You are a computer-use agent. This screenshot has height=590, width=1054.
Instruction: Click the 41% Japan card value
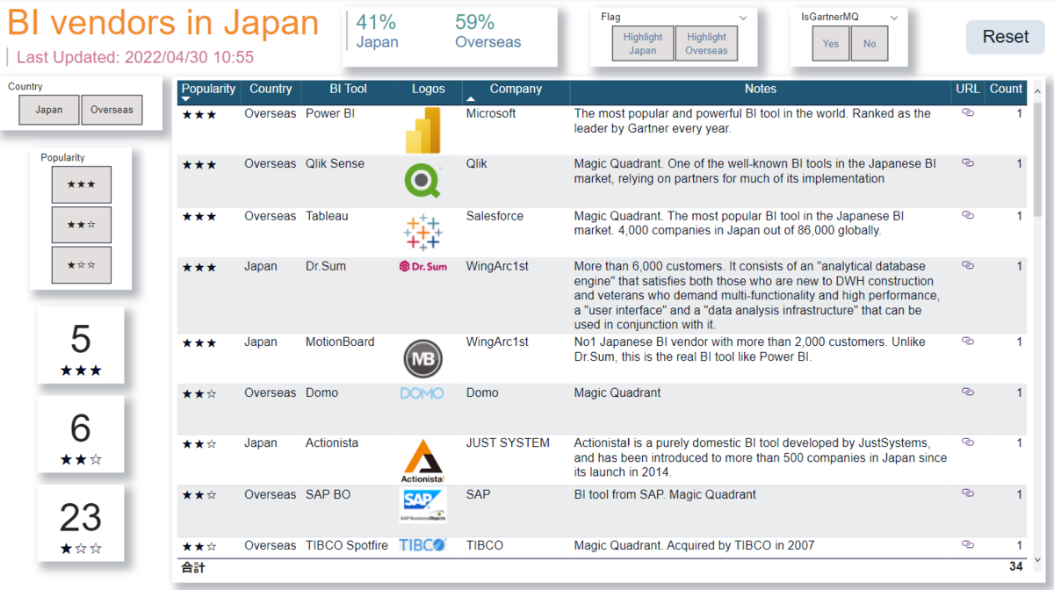(x=377, y=23)
